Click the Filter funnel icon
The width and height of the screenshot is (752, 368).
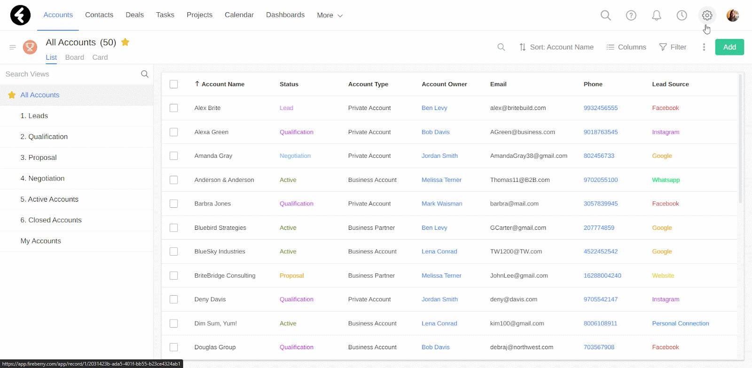pos(663,47)
